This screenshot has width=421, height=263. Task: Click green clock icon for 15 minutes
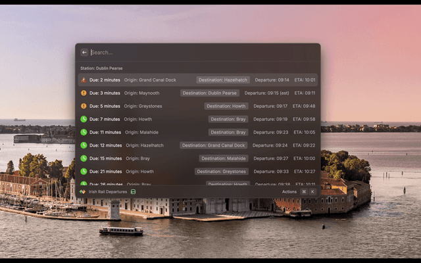(84, 158)
